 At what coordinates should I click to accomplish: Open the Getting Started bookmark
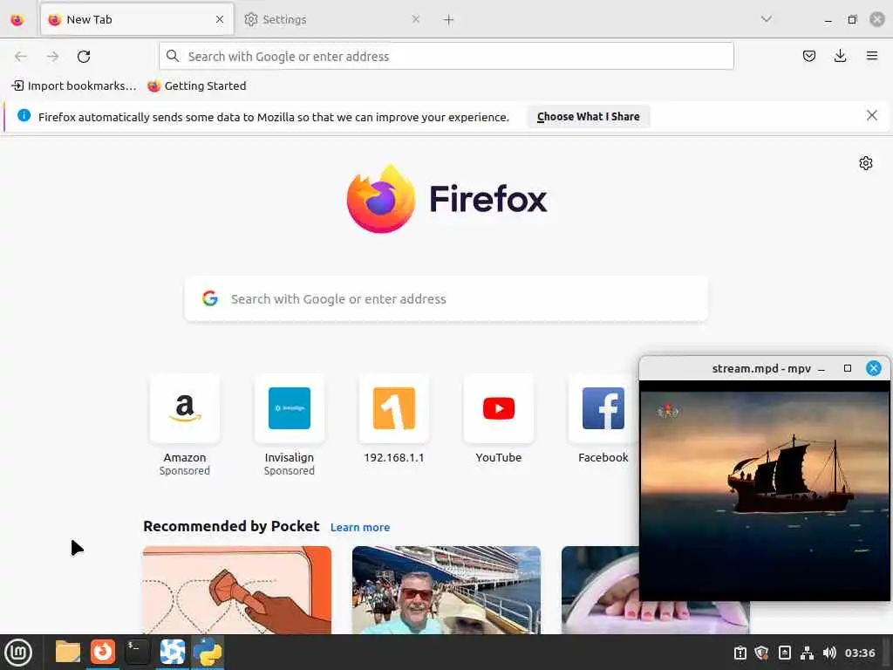pyautogui.click(x=197, y=86)
